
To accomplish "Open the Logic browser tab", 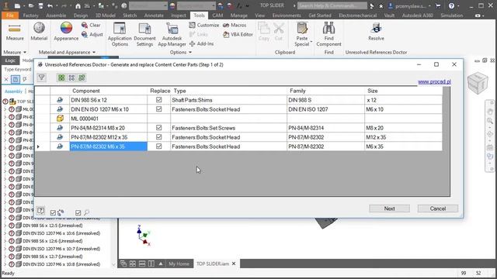I will pos(10,60).
